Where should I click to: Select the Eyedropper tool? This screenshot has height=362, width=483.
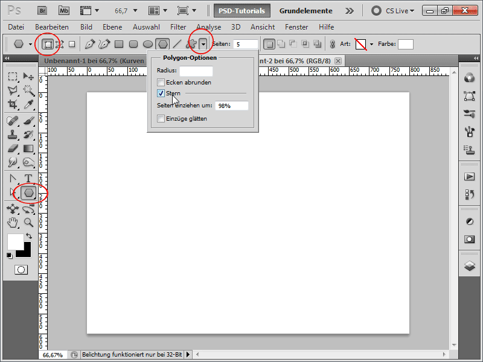pos(28,104)
